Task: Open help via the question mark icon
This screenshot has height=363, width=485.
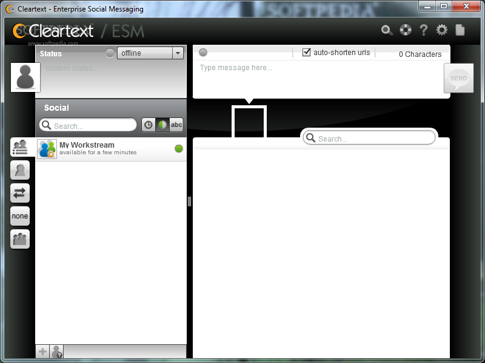Action: (x=423, y=30)
